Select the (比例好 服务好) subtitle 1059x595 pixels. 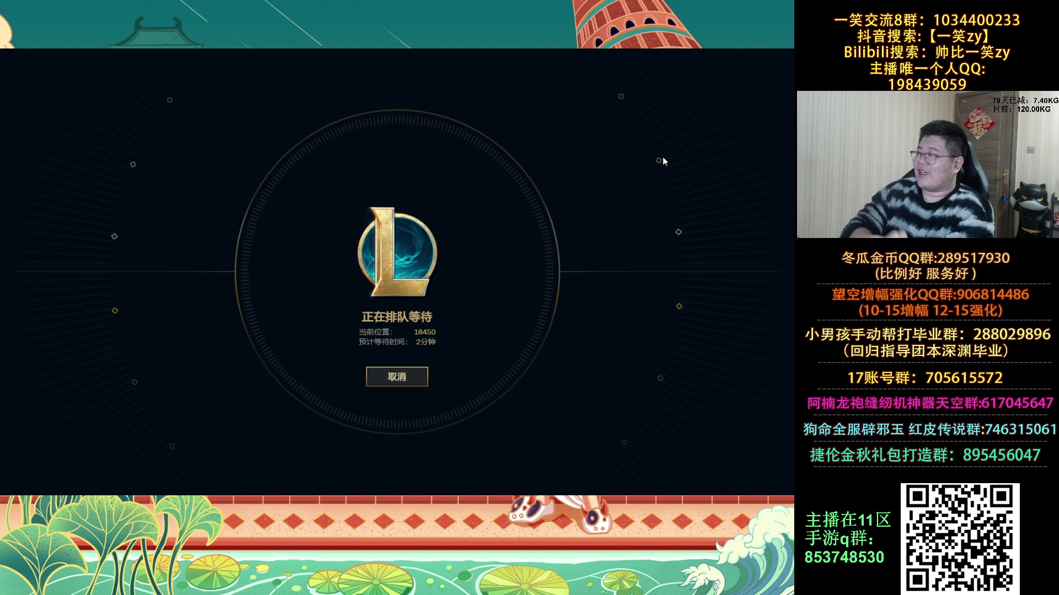pos(926,274)
